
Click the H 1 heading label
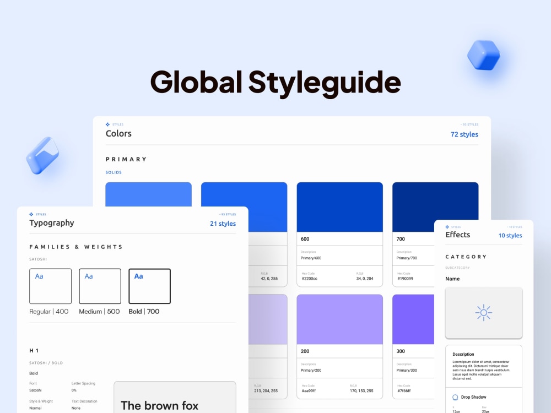coord(34,350)
